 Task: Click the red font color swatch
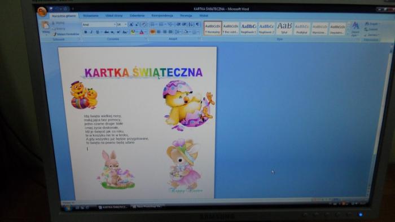point(142,32)
